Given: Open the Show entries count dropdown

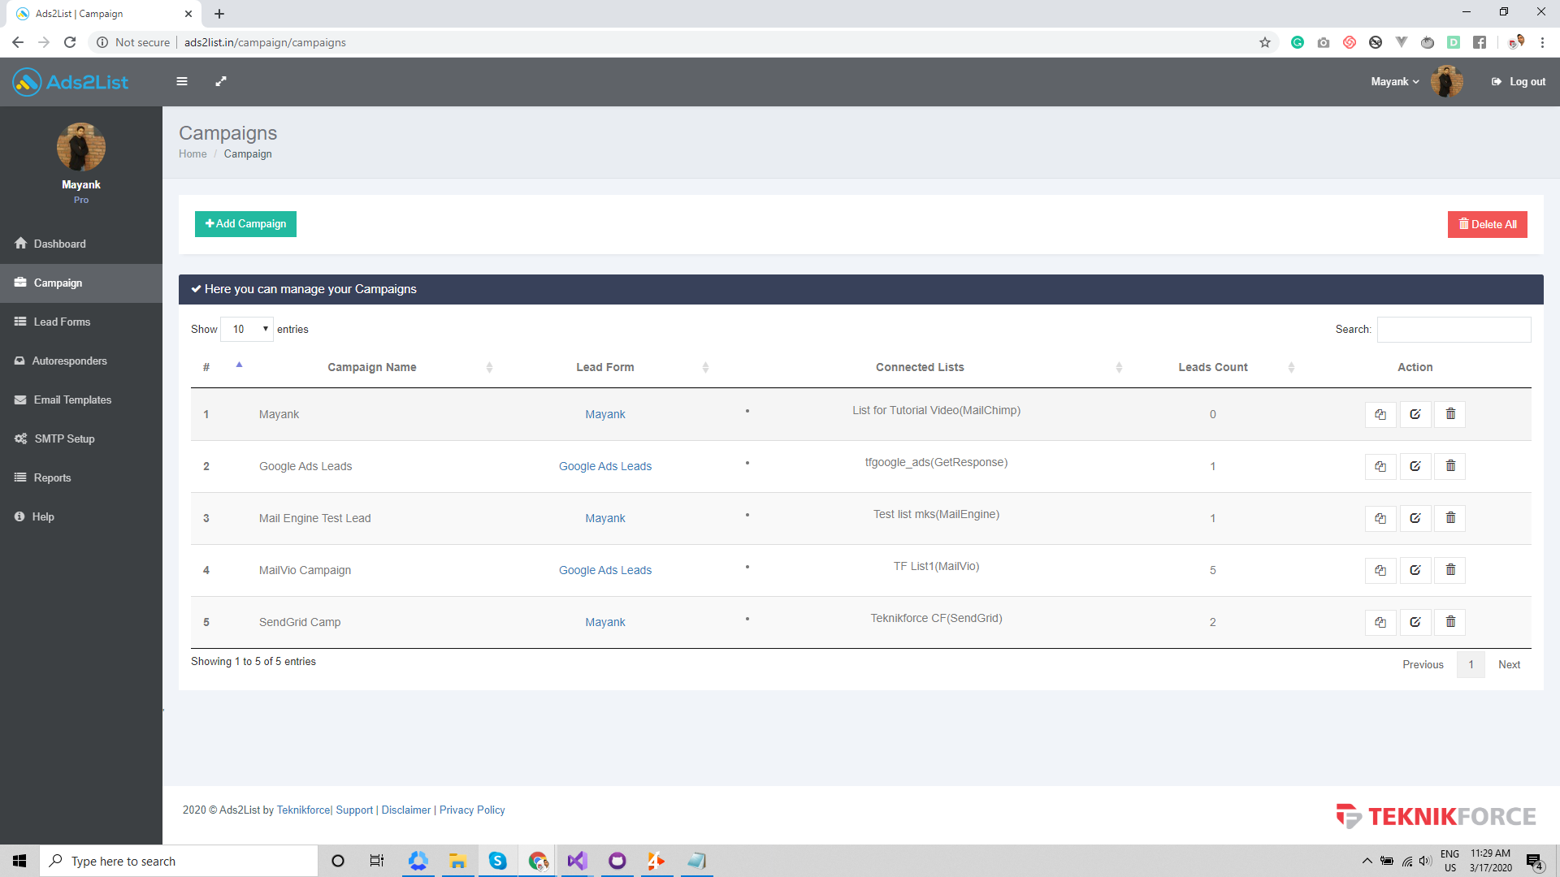Looking at the screenshot, I should pyautogui.click(x=247, y=329).
